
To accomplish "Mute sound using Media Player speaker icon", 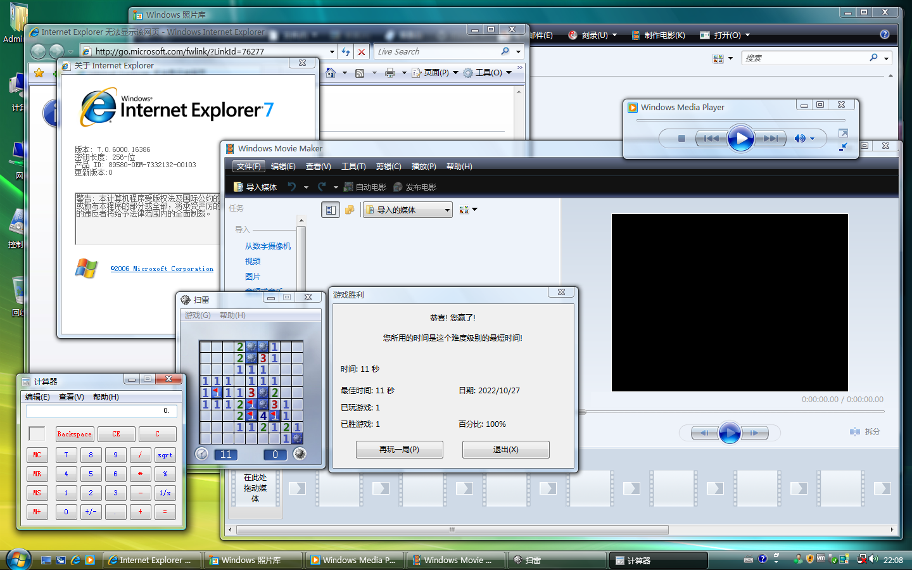I will (800, 139).
